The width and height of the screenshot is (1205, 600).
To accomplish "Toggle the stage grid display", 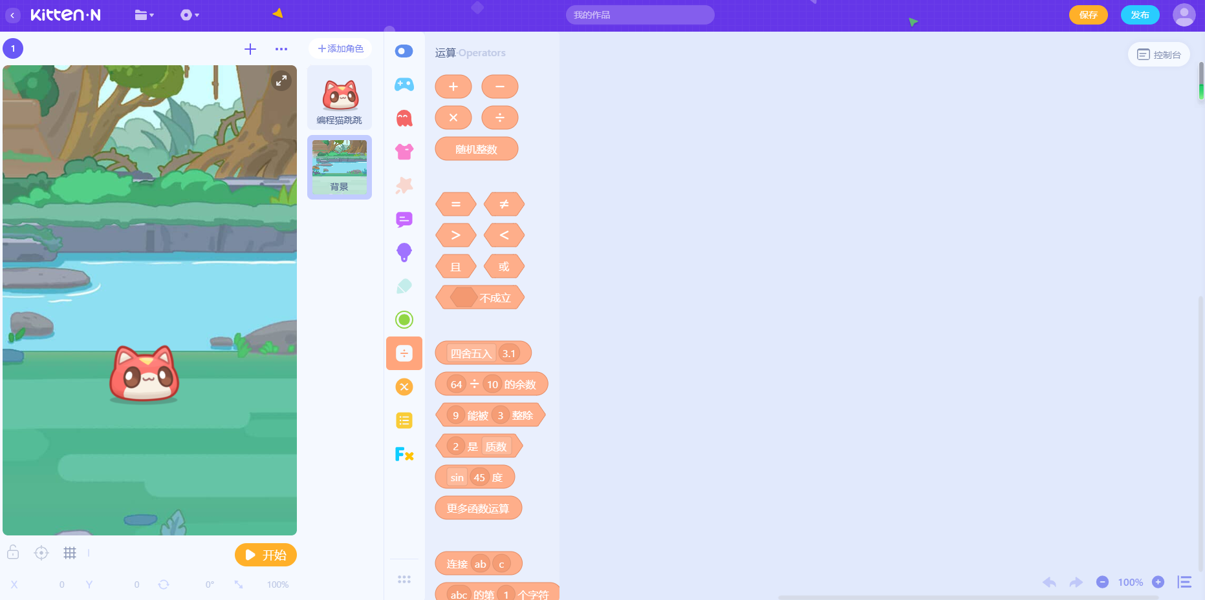I will pos(70,553).
